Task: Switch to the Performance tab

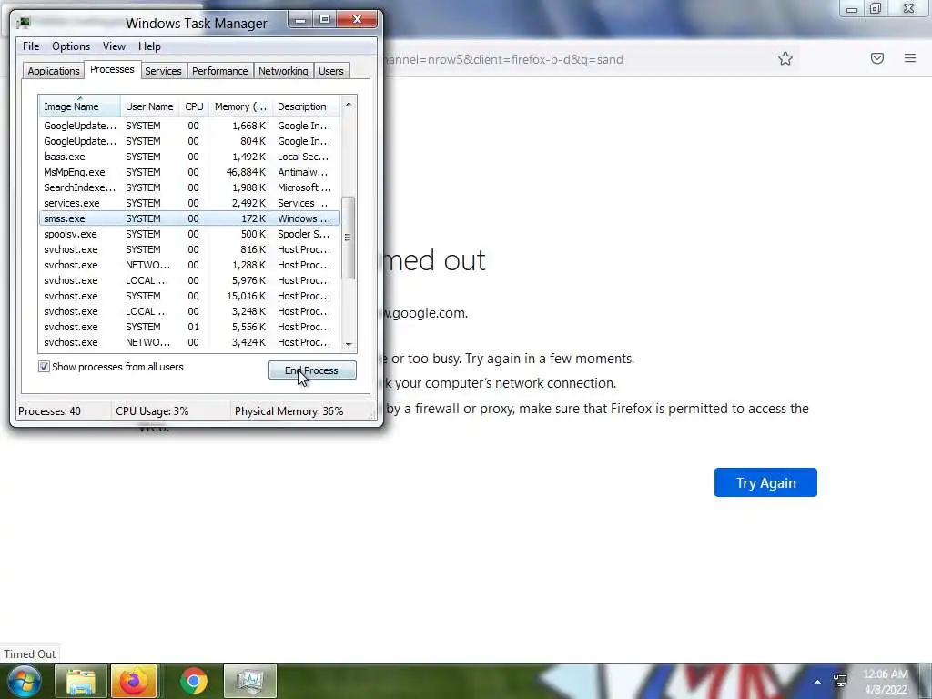Action: [219, 71]
